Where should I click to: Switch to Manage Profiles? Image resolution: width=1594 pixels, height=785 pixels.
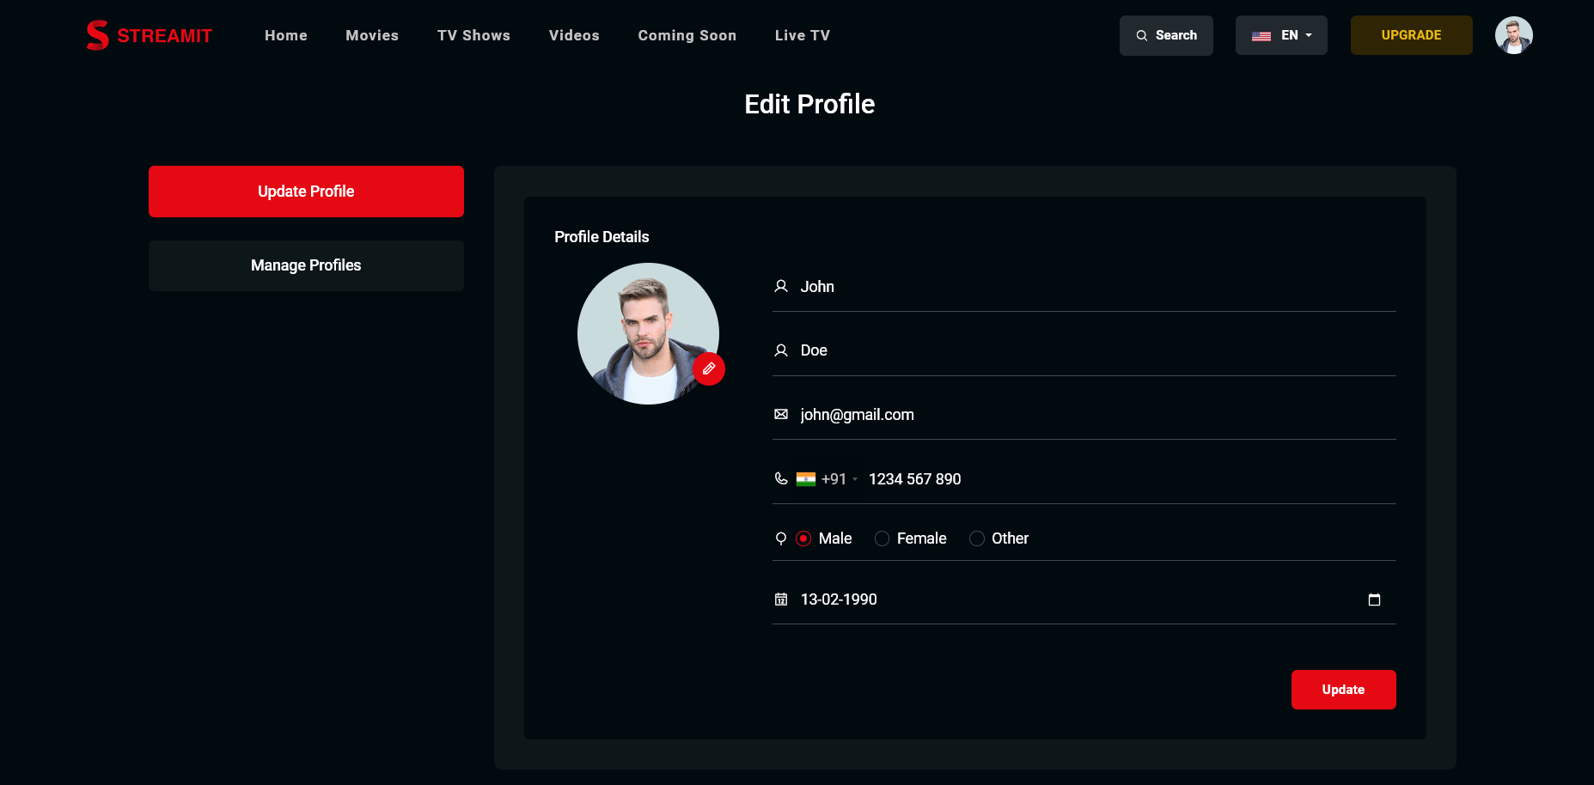tap(306, 265)
